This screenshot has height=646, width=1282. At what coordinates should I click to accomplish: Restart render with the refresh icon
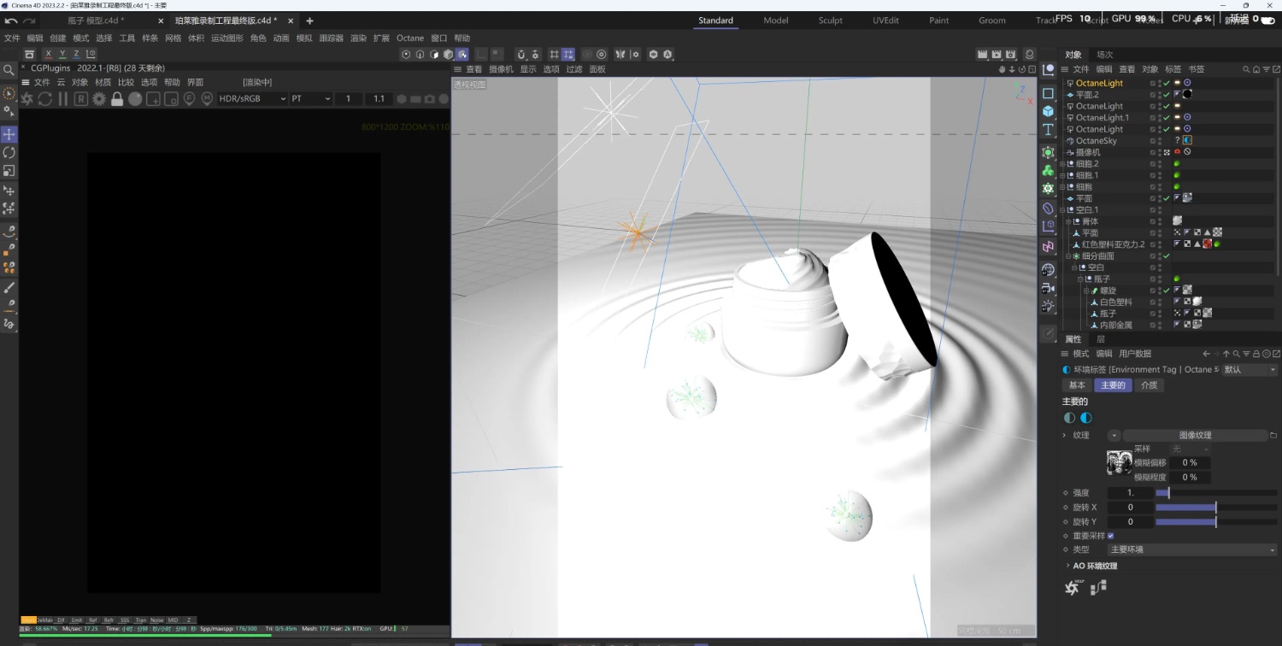tap(44, 99)
